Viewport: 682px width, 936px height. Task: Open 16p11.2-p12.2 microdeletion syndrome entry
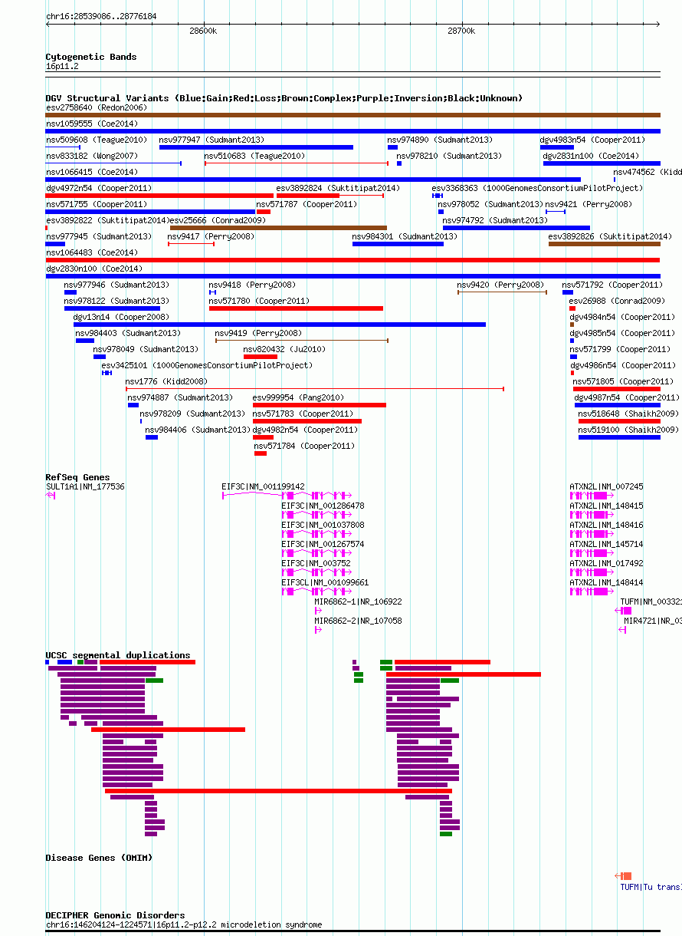tap(184, 924)
